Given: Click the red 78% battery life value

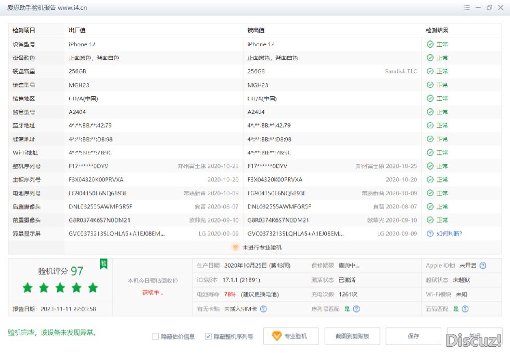Looking at the screenshot, I should tap(229, 294).
